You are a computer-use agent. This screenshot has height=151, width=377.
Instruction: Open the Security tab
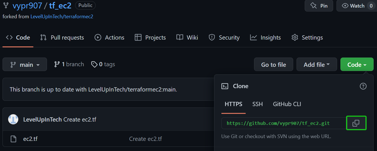[x=224, y=38]
